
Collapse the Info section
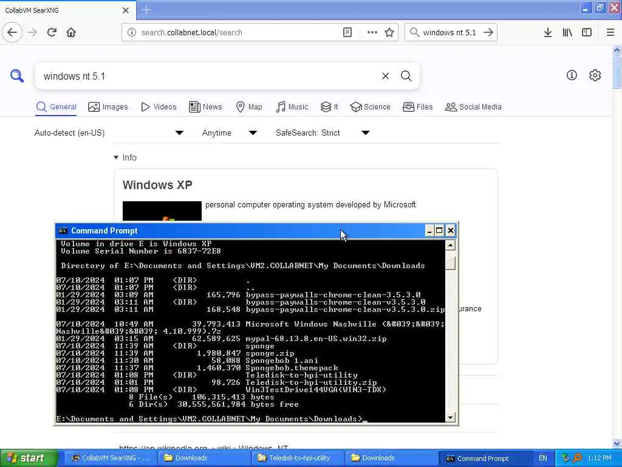(x=125, y=157)
